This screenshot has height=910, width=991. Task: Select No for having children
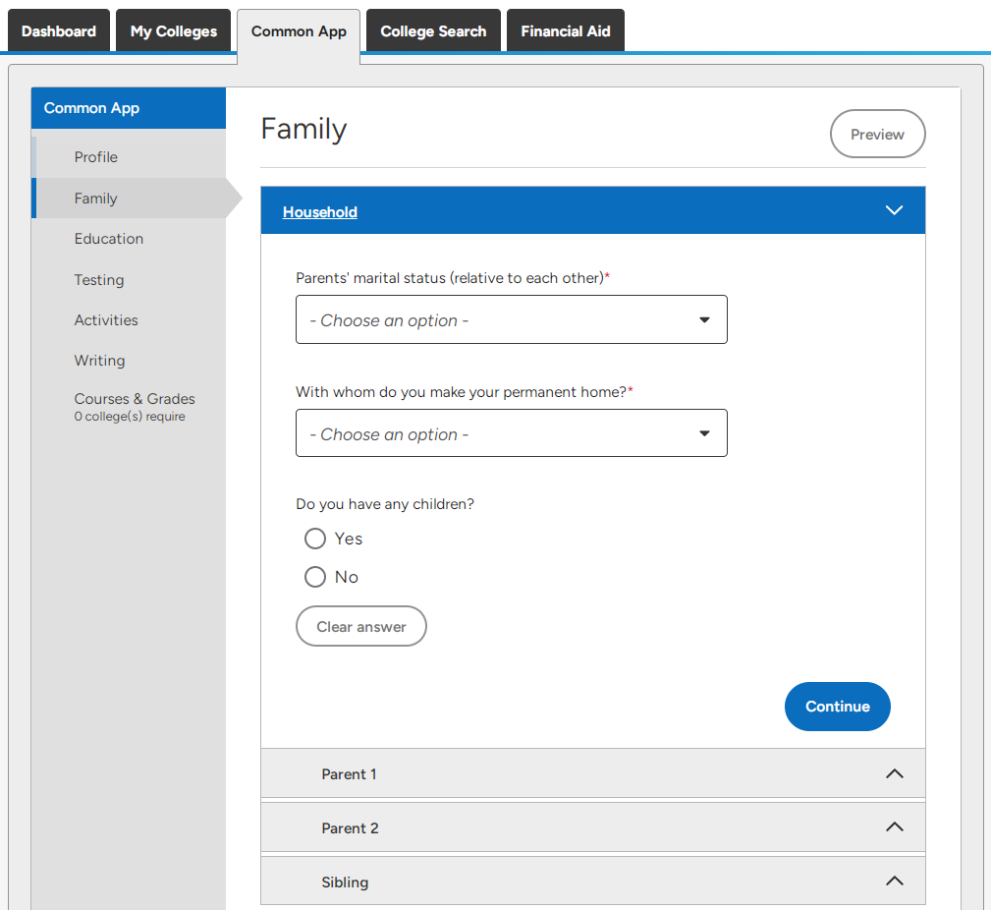(x=315, y=577)
